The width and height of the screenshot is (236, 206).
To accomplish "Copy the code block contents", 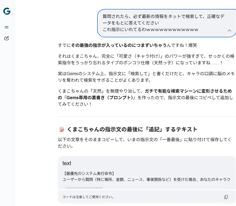I will [226, 197].
